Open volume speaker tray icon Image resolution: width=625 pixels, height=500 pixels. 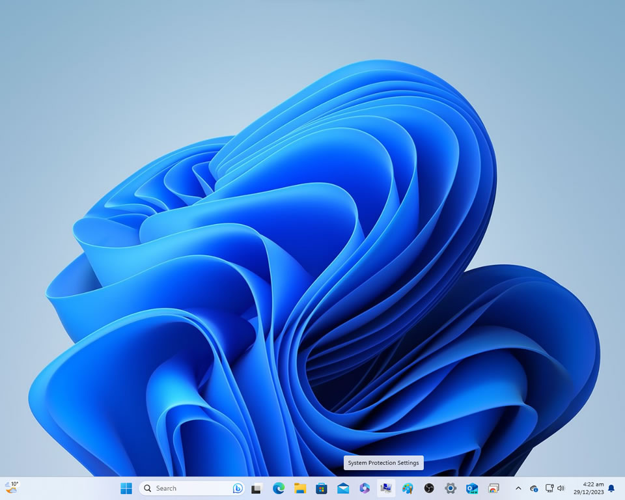coord(561,488)
